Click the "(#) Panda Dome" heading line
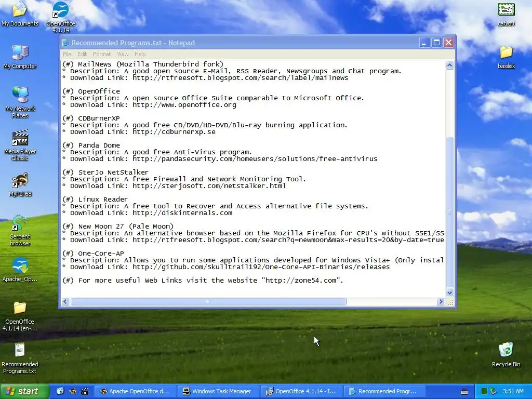532x399 pixels. pyautogui.click(x=91, y=145)
